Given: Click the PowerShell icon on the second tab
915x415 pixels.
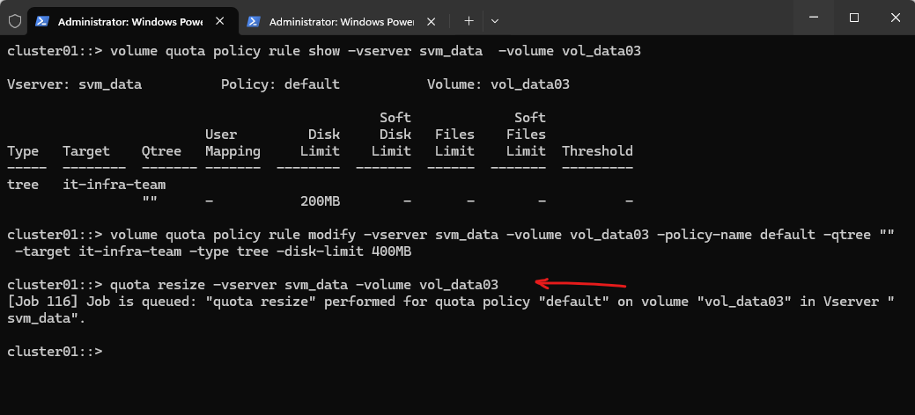Looking at the screenshot, I should tap(255, 20).
